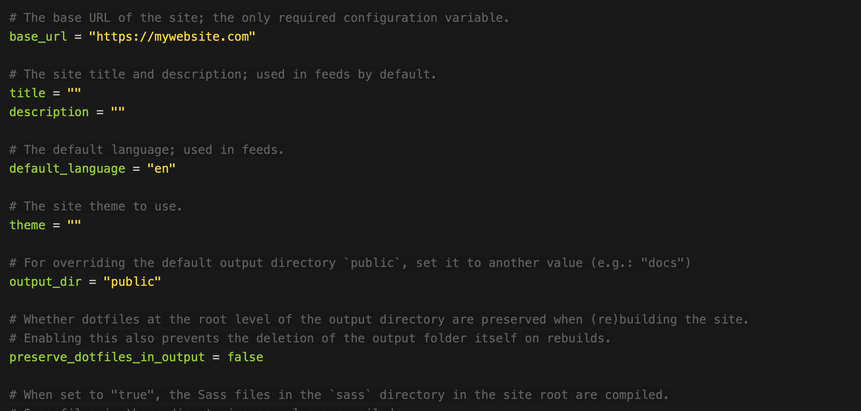Click the comment about site title and description
Screen dimensions: 861x411
223,74
